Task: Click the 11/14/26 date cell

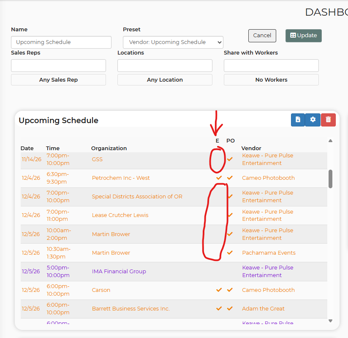Action: click(x=32, y=159)
